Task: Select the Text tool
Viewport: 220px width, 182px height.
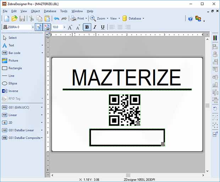Action: tap(11, 45)
